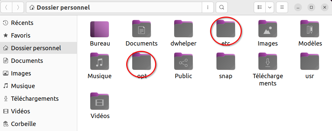Click the usr folder name label

(310, 76)
